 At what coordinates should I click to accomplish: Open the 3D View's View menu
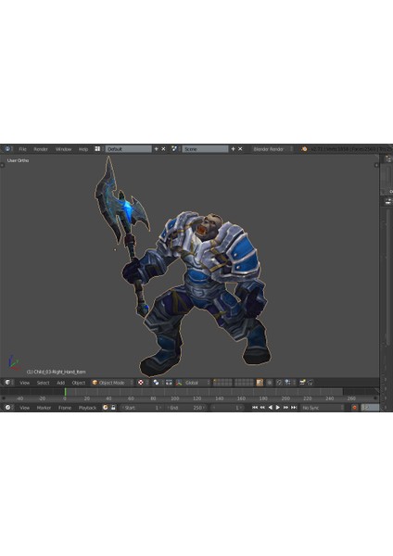[24, 383]
